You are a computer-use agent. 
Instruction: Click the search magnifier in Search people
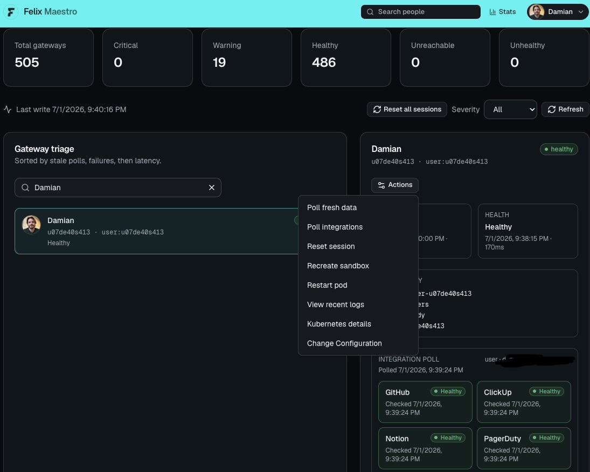(370, 12)
